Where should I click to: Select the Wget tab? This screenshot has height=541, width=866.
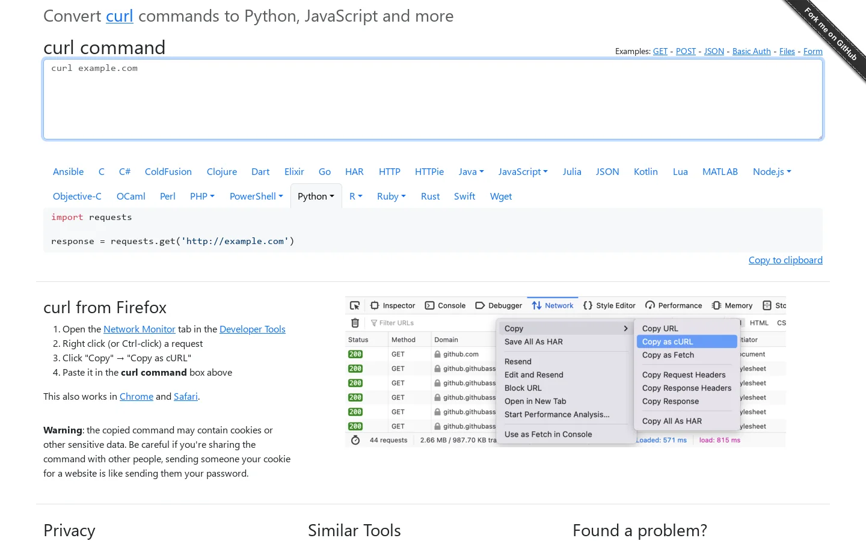[501, 197]
